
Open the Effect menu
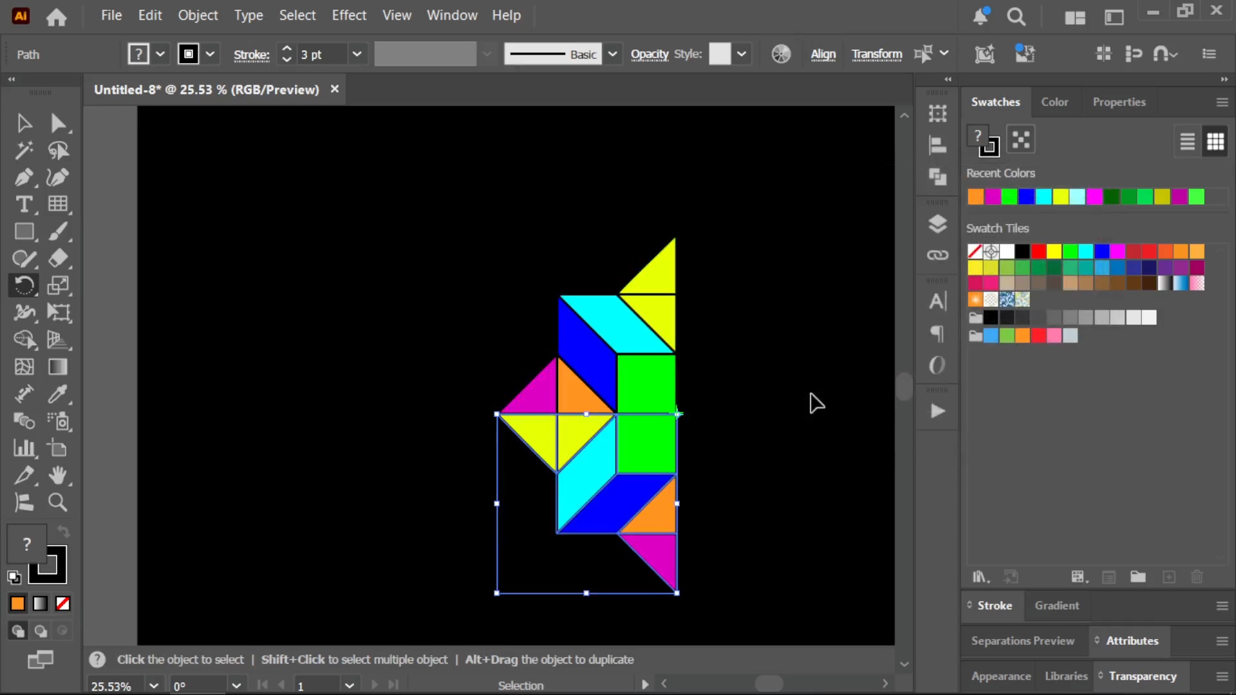[349, 15]
